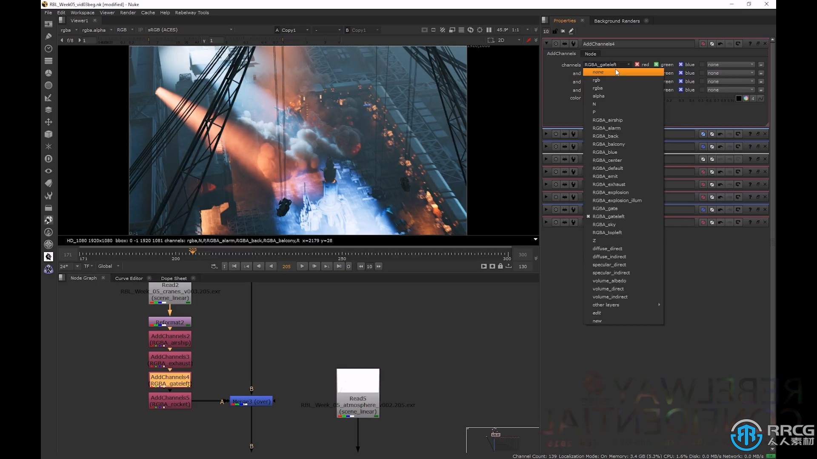Float the AddChannels4 properties panel
817x459 pixels.
pos(758,44)
